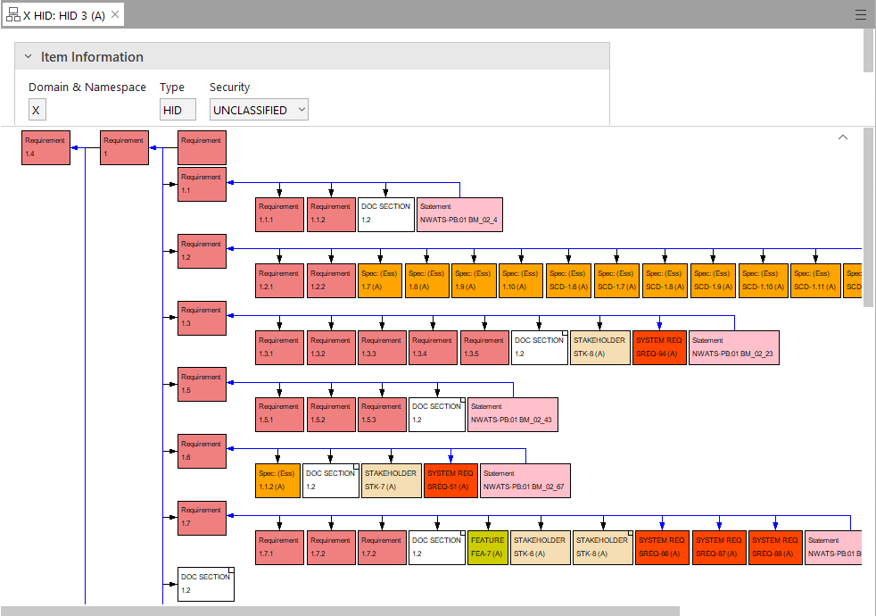876x616 pixels.
Task: Click the diagram's vertical scrollbar thumb
Action: 868,217
